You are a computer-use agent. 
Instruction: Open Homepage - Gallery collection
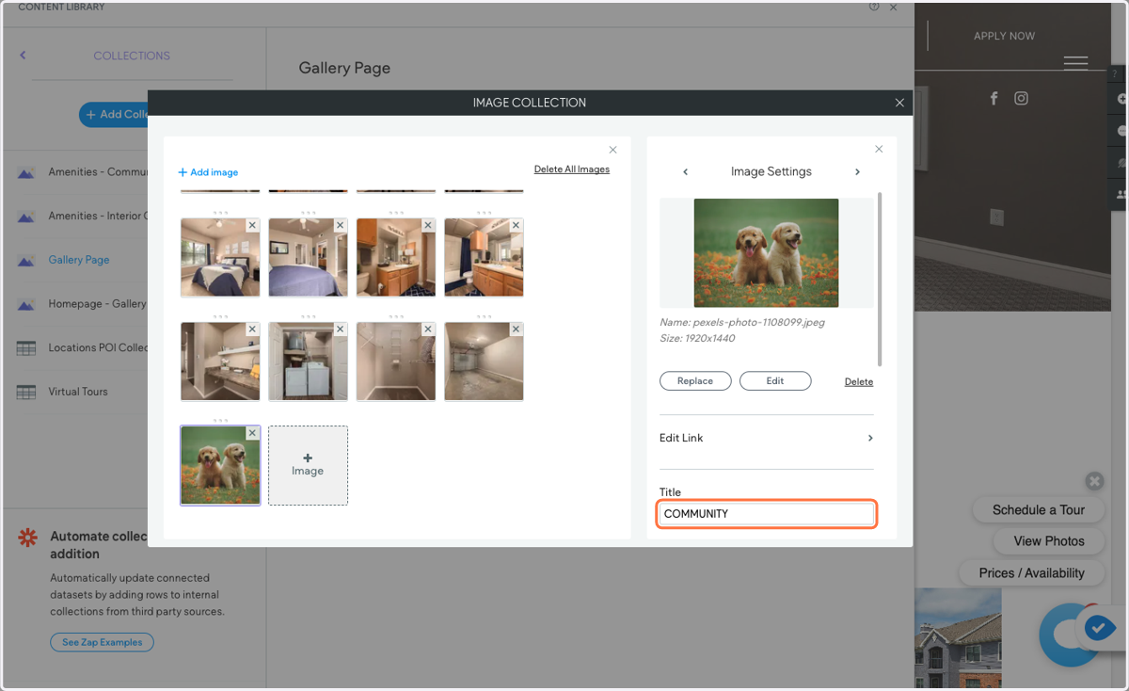pyautogui.click(x=98, y=304)
